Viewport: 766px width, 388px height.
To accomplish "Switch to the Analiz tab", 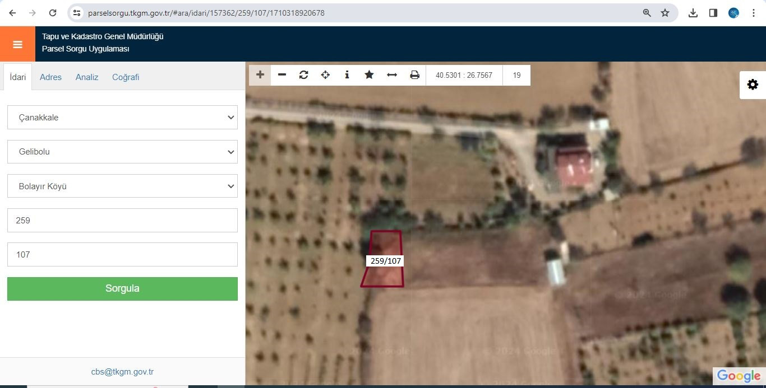I will coord(87,77).
